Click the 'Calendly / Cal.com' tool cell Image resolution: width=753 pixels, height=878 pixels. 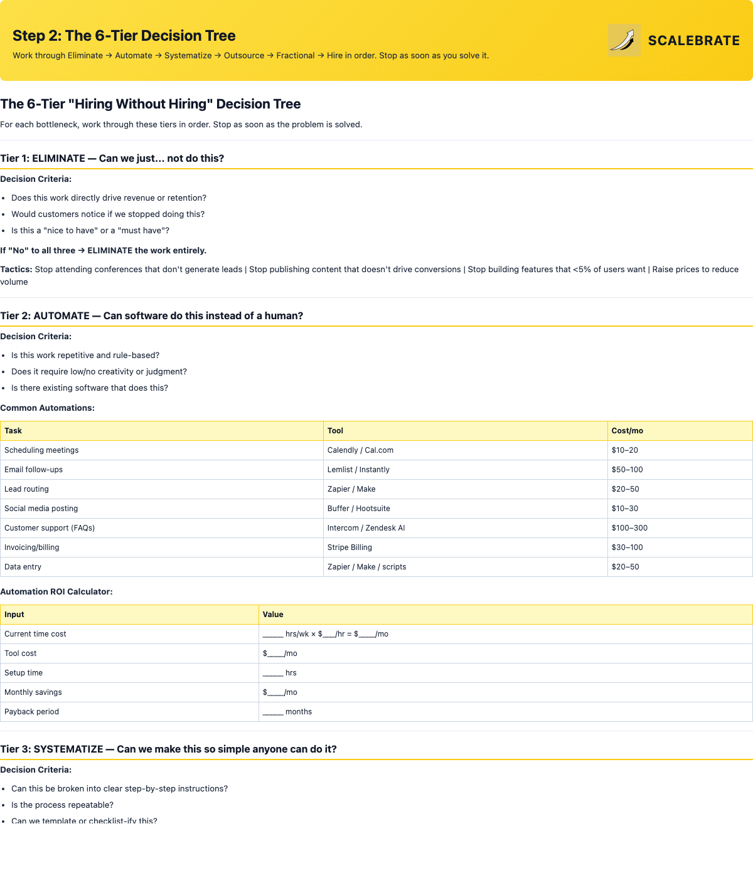[465, 450]
